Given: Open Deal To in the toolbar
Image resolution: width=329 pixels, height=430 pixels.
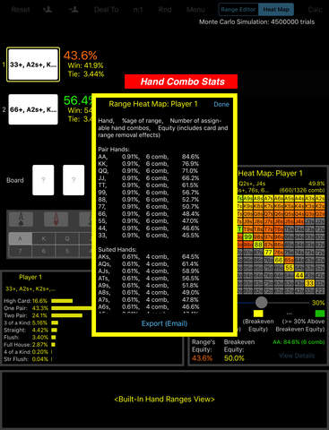Looking at the screenshot, I should (106, 10).
